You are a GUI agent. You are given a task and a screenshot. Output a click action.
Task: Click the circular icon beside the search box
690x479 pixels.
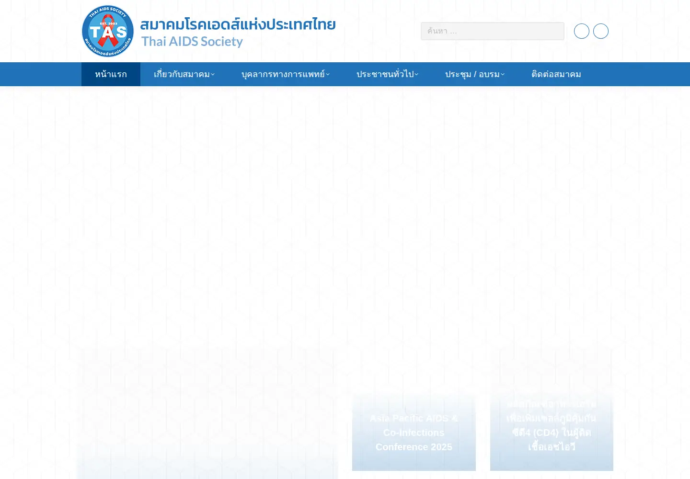[582, 31]
